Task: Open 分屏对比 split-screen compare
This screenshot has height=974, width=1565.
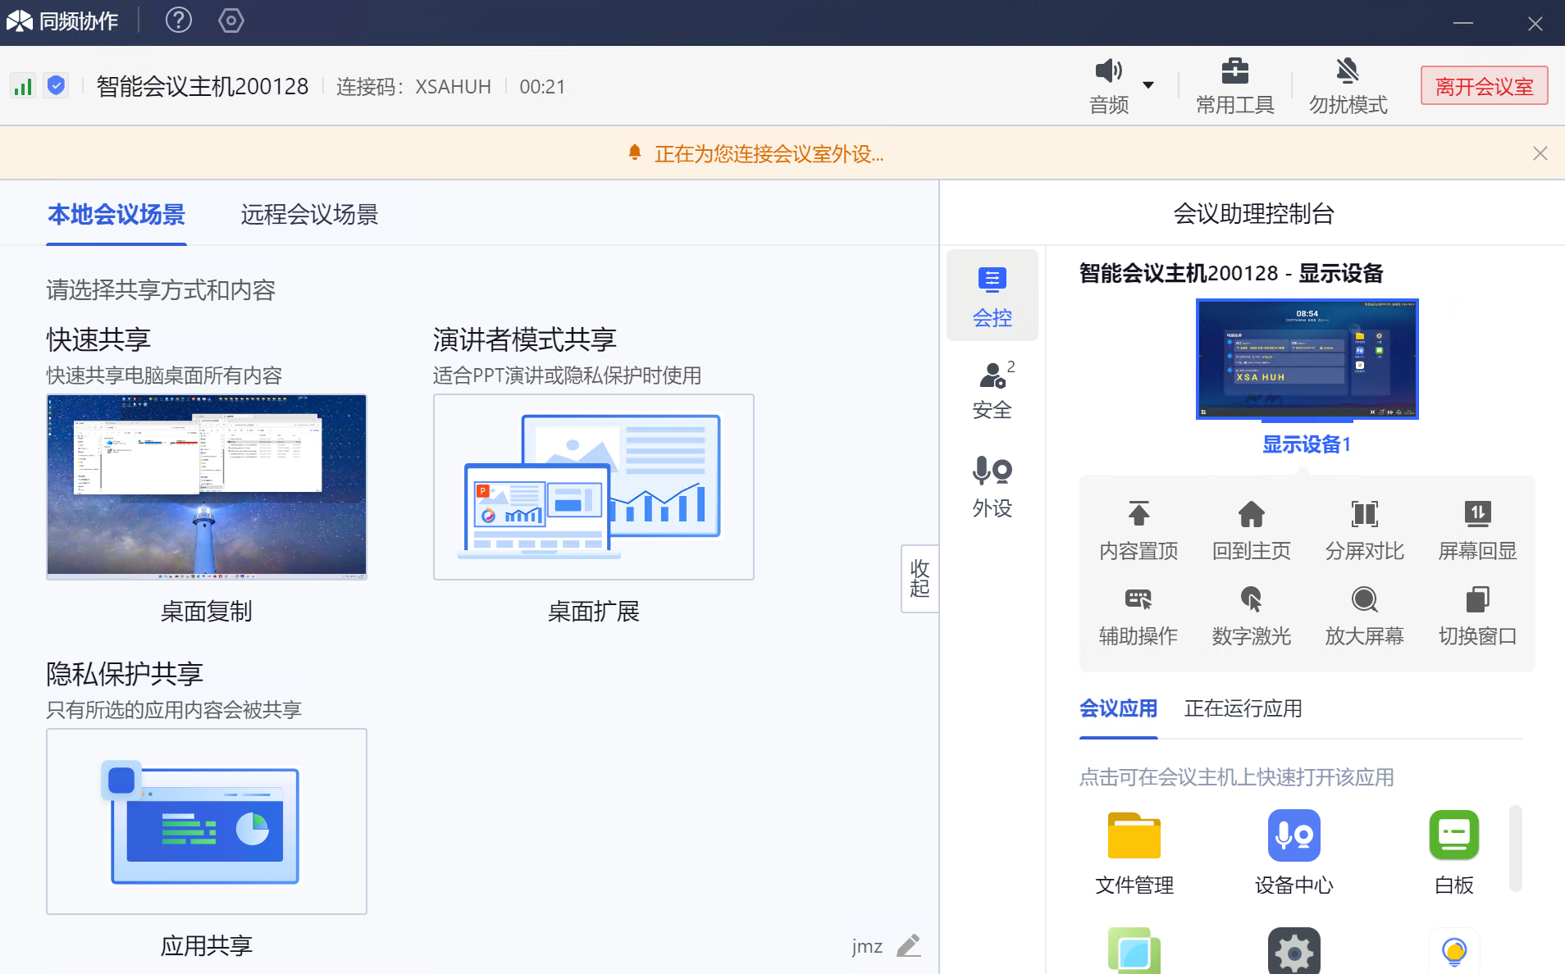Action: [1364, 514]
